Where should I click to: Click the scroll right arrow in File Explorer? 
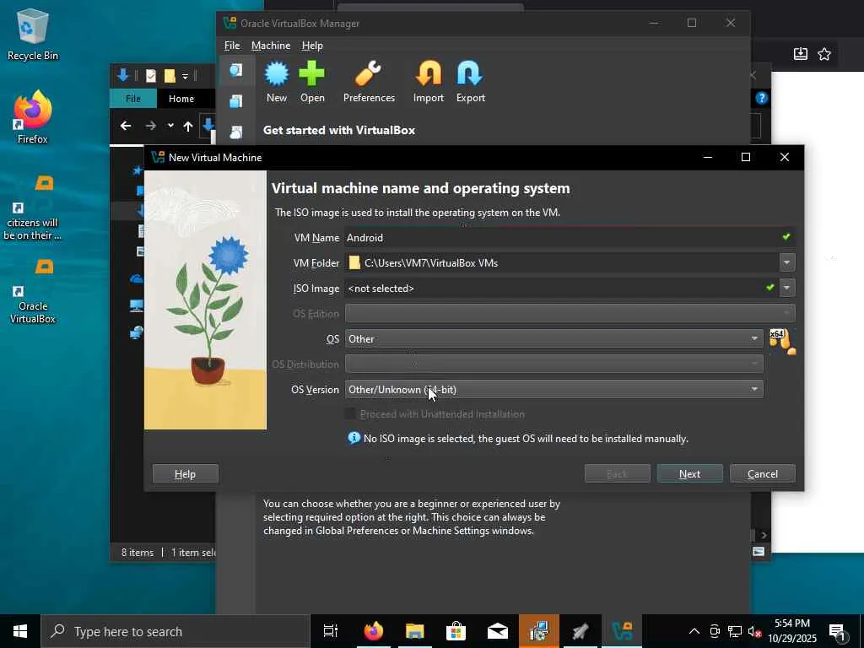(764, 535)
